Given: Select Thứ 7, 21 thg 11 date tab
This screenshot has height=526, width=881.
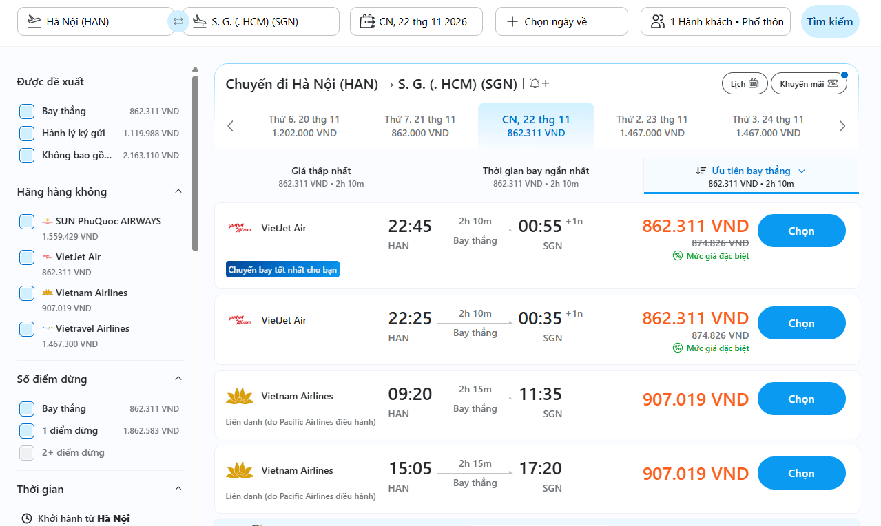Looking at the screenshot, I should [x=419, y=126].
